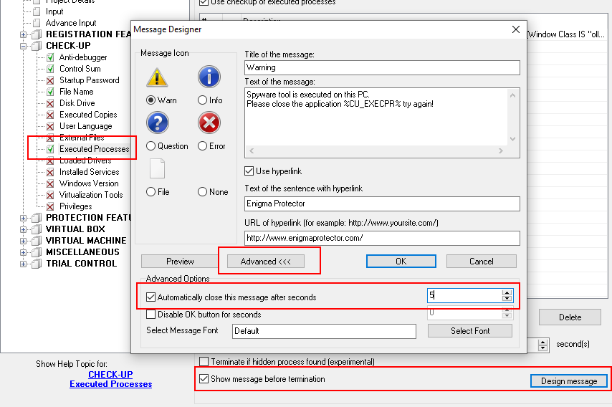Toggle the Virtualization Tools red cross icon

click(x=50, y=195)
